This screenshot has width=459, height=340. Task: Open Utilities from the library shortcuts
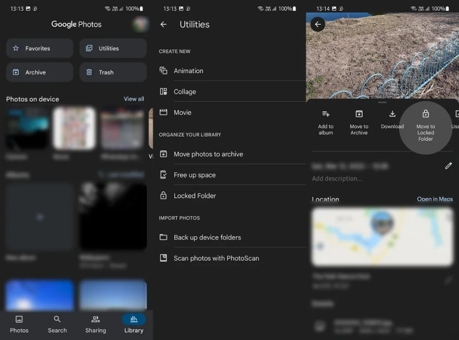click(x=112, y=48)
